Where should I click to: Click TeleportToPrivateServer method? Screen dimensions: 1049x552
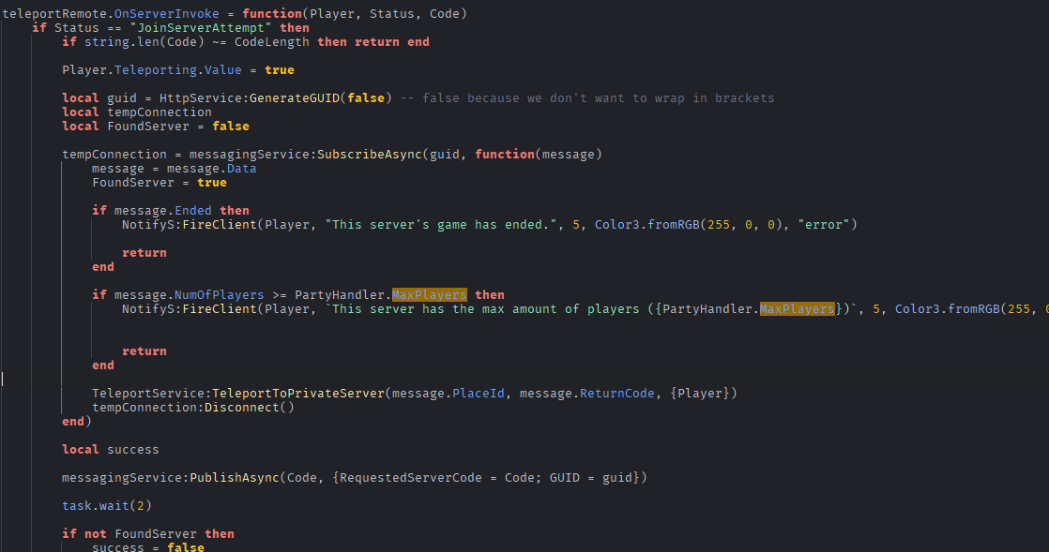(x=298, y=393)
